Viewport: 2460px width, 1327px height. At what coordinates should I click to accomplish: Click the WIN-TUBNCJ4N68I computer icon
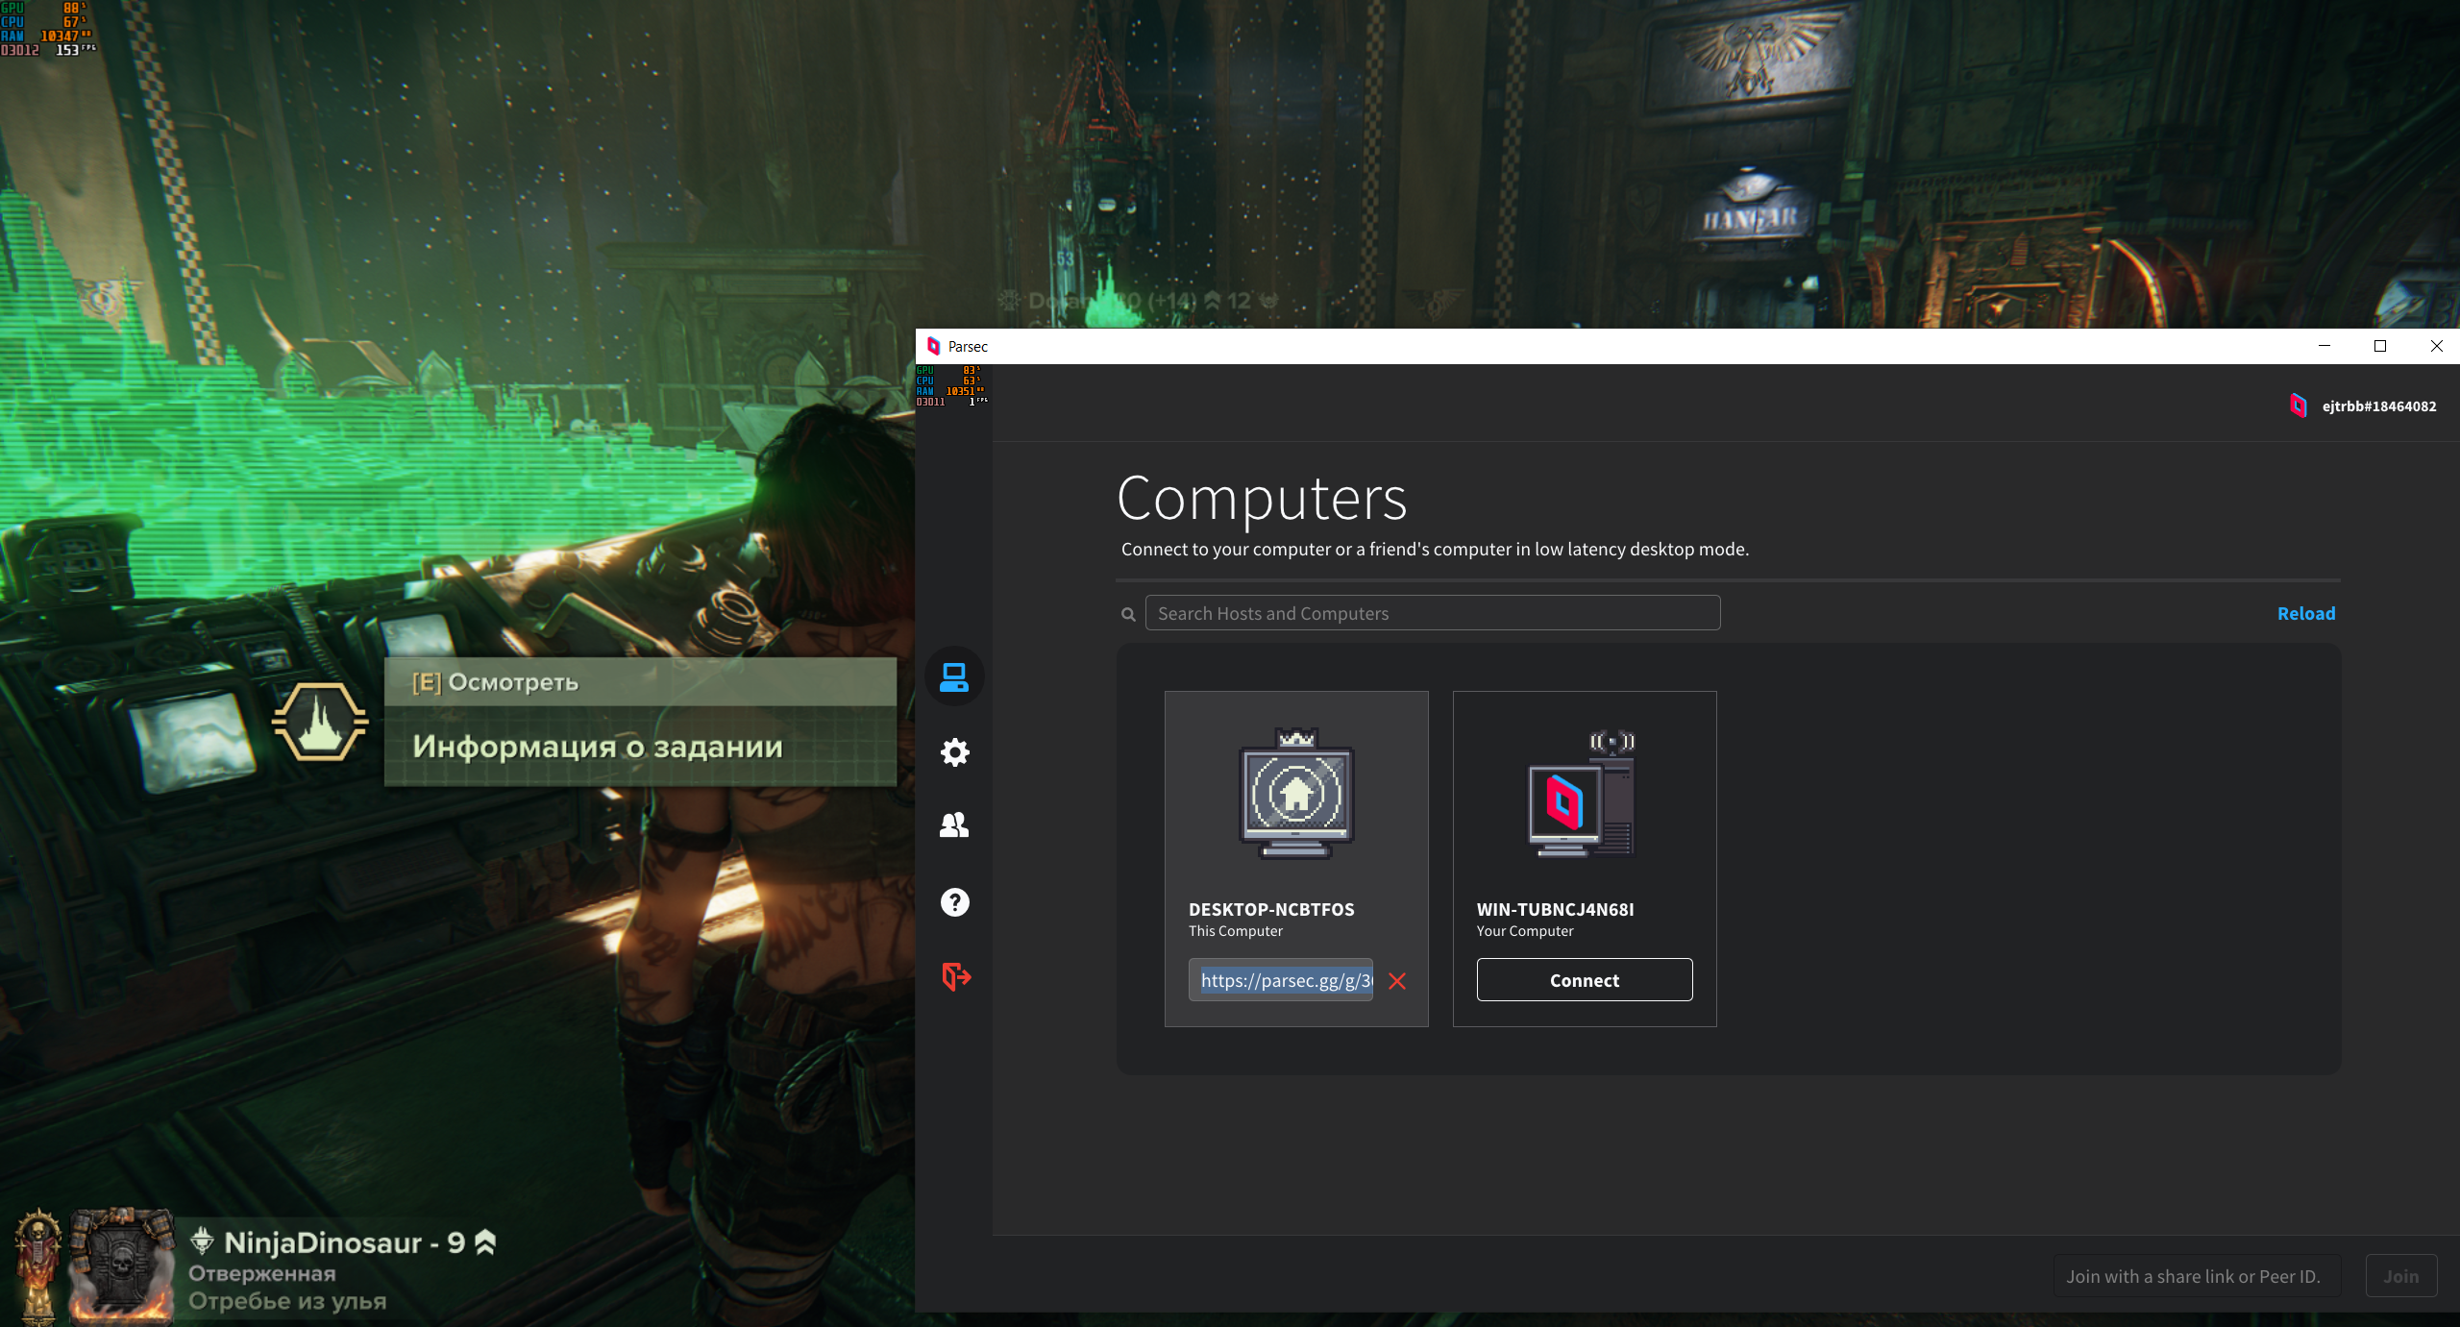tap(1582, 796)
